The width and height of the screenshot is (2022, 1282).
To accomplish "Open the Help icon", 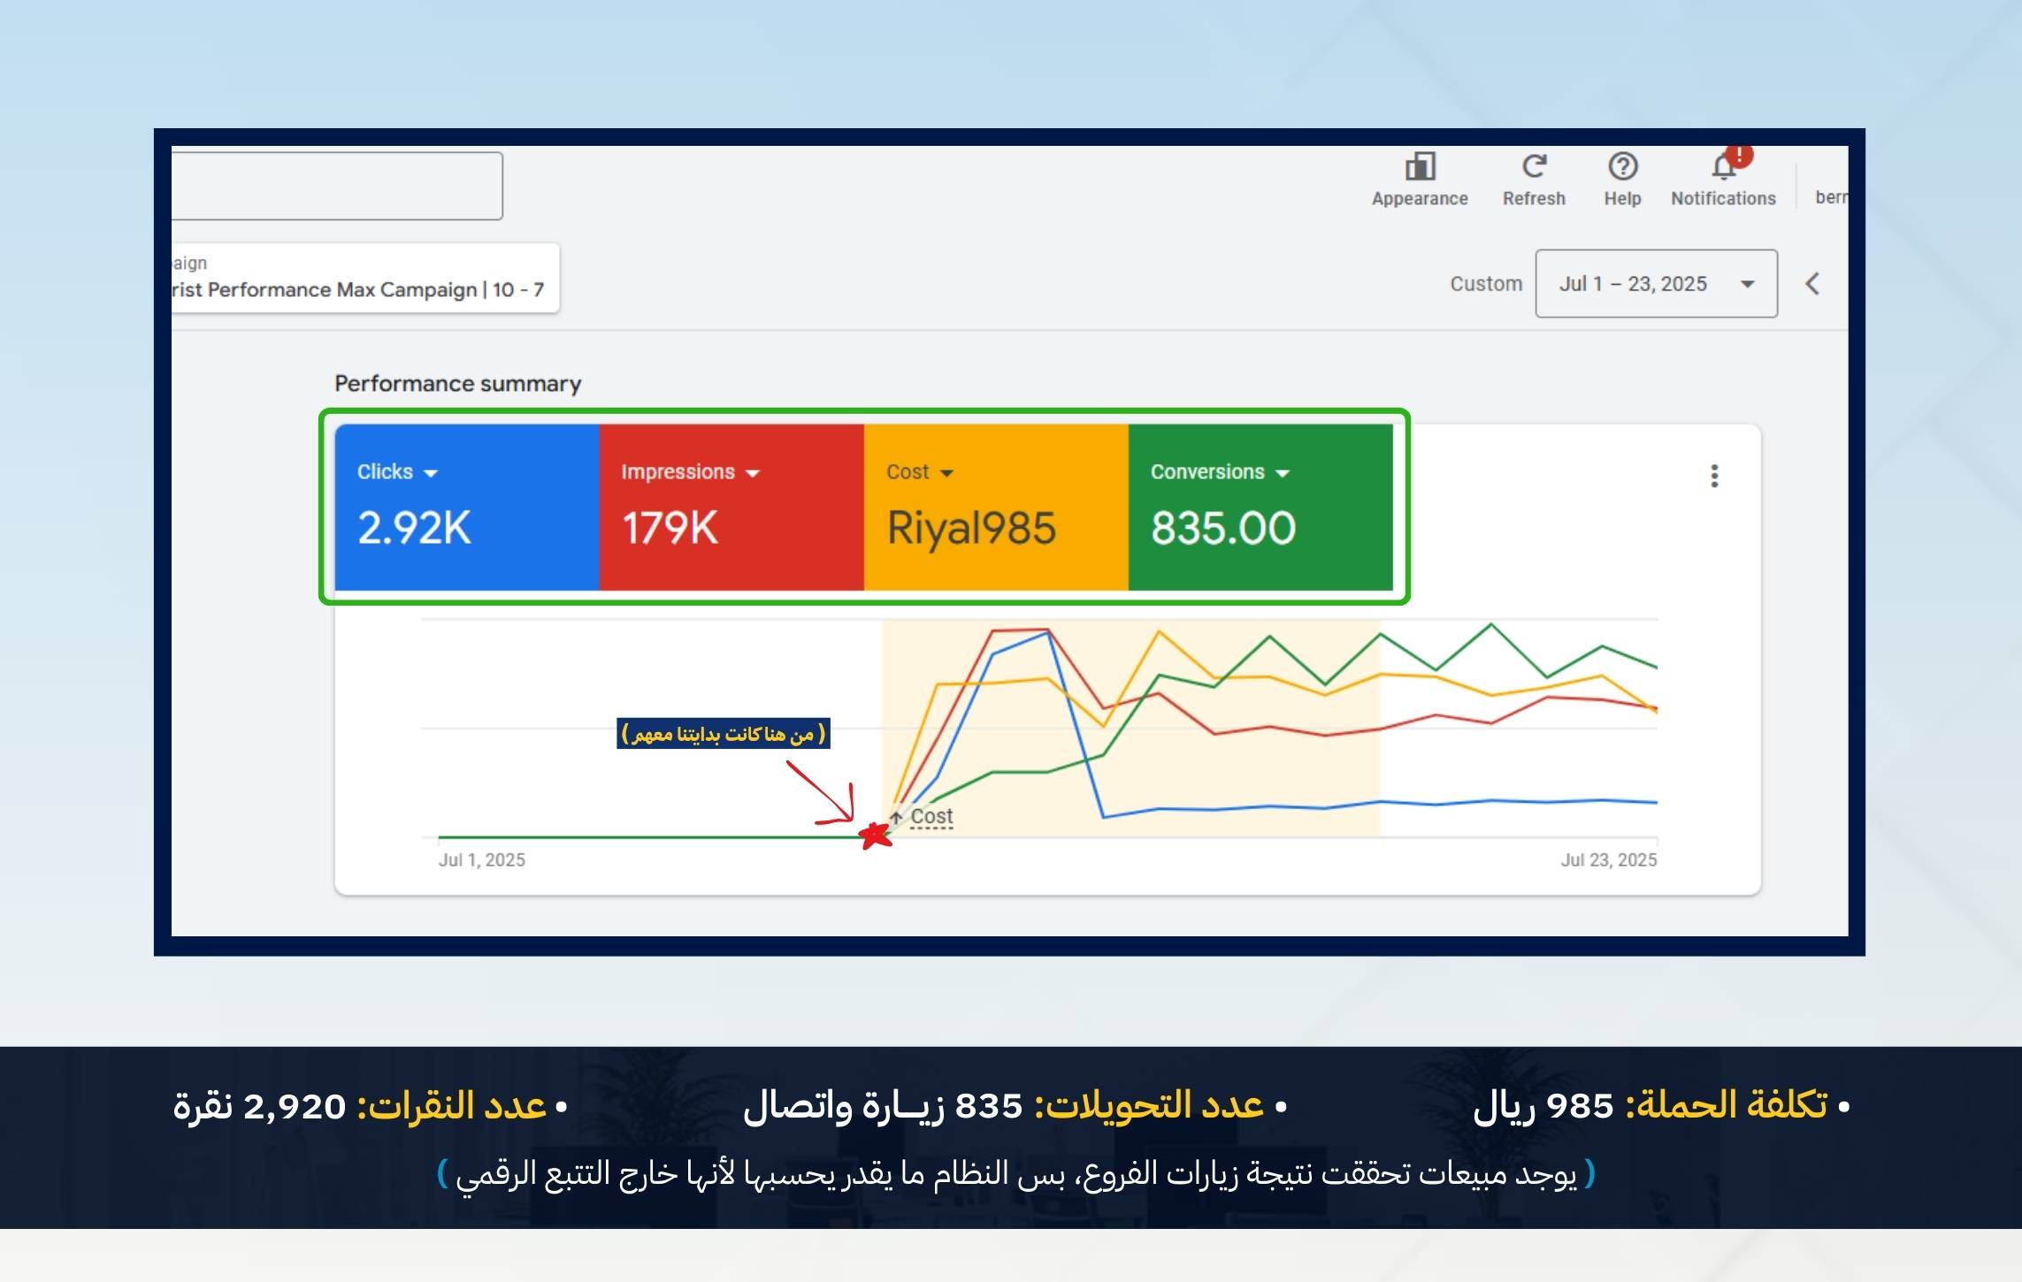I will 1622,167.
